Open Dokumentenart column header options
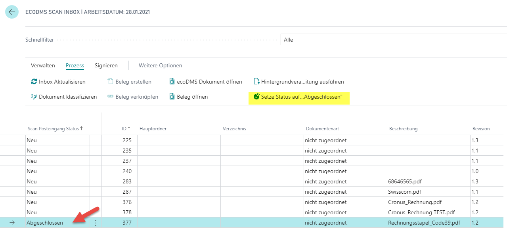This screenshot has height=244, width=507. [323, 129]
